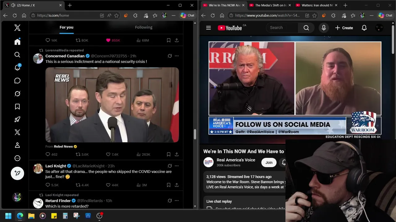396x222 pixels.
Task: Click X feed vertical scrollbar thumb
Action: point(195,134)
